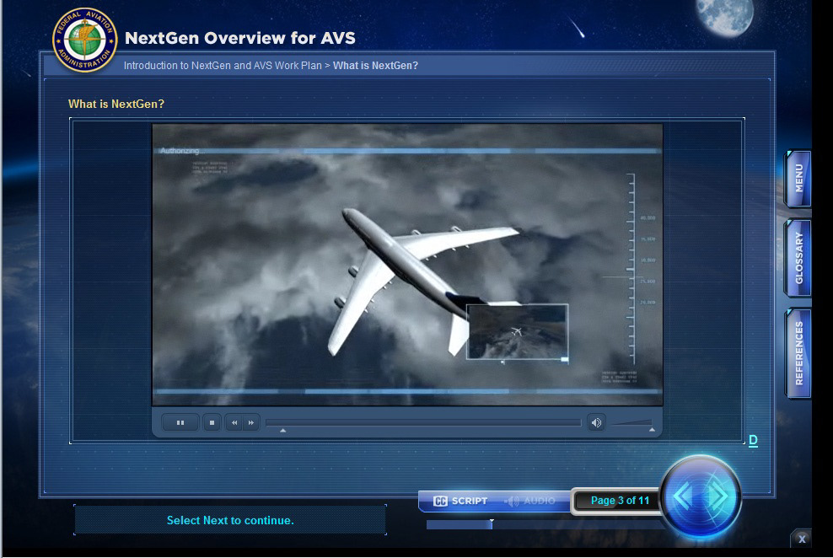
Task: Click the airplane video frame
Action: (x=407, y=265)
